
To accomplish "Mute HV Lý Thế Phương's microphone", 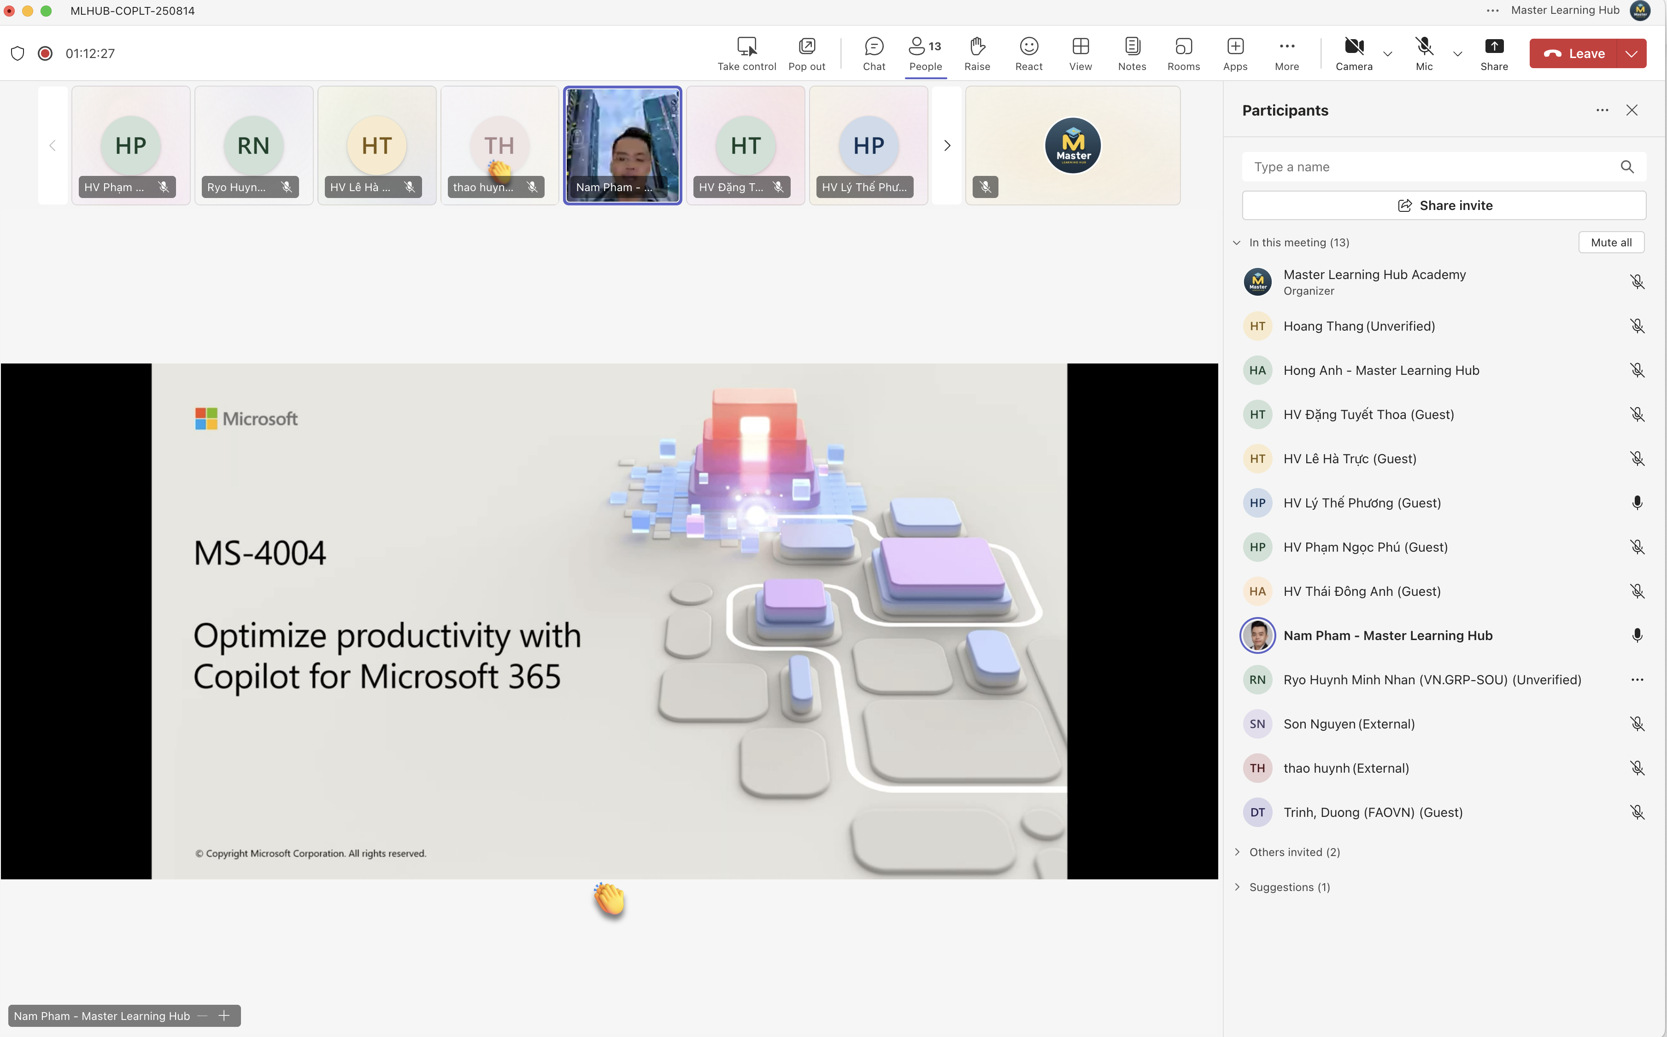I will click(1637, 503).
